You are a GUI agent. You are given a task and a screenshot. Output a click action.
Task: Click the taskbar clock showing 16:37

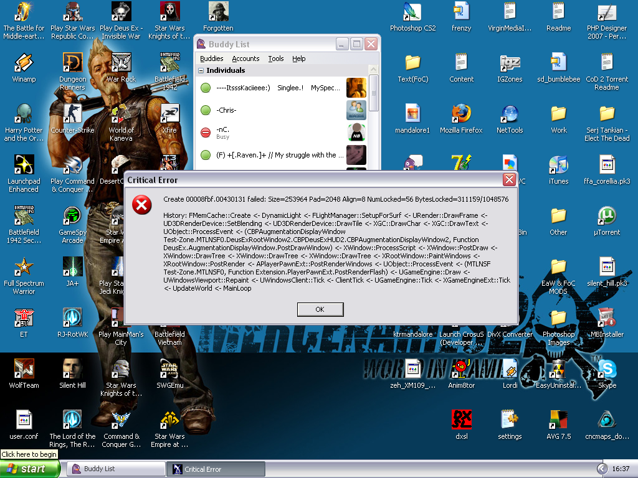pos(621,469)
